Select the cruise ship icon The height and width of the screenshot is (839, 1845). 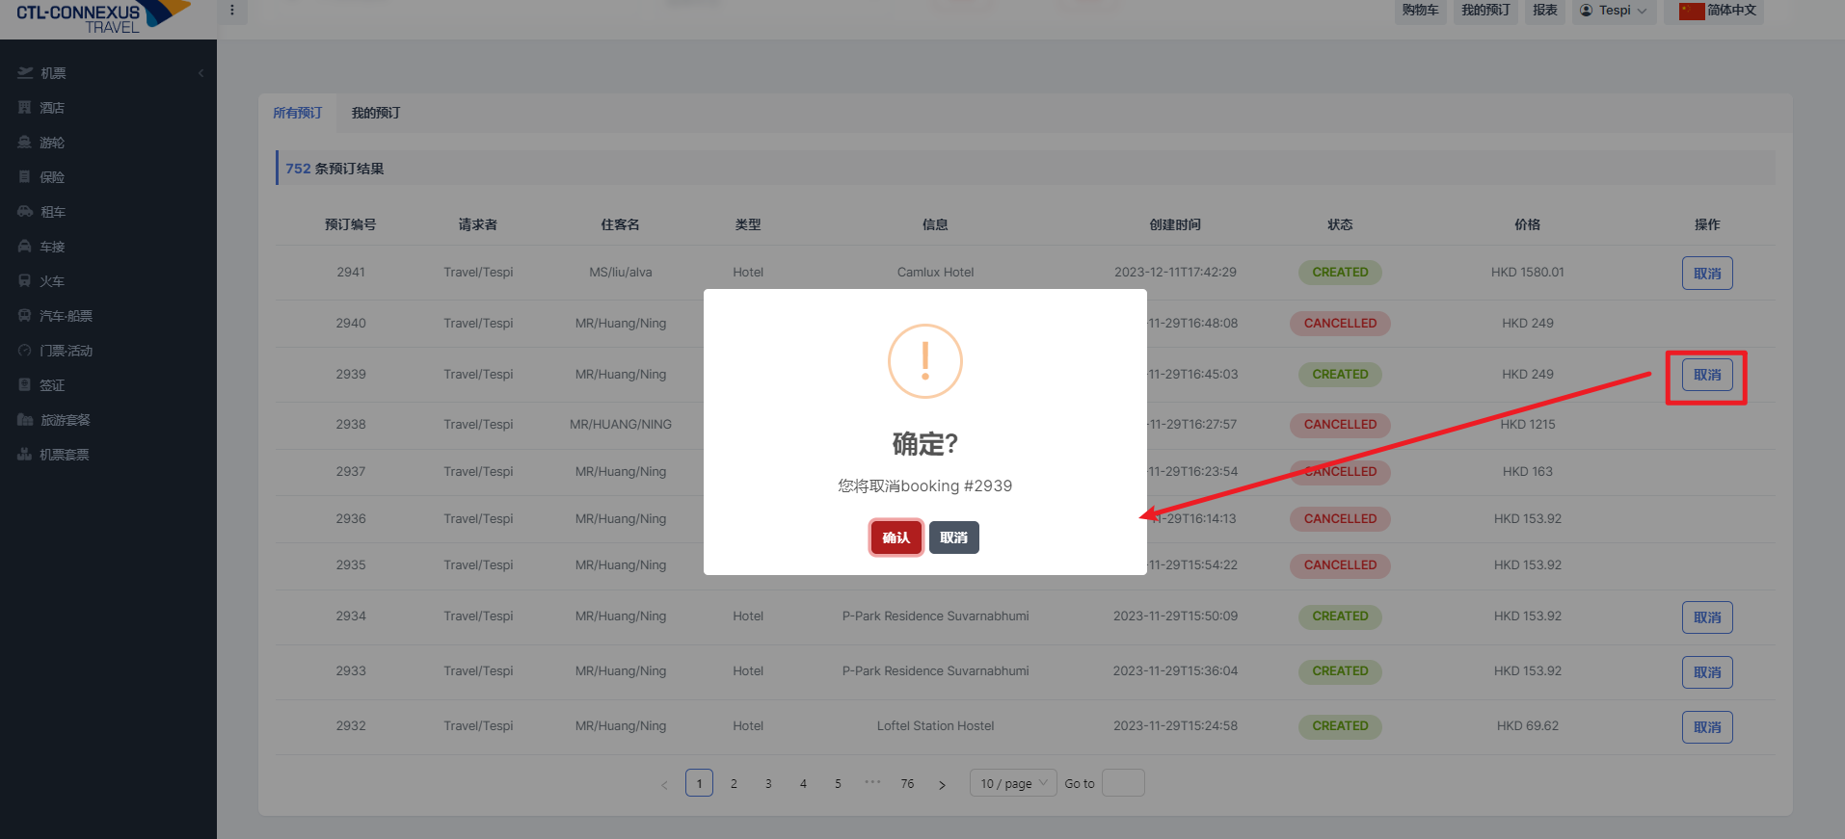pyautogui.click(x=25, y=143)
